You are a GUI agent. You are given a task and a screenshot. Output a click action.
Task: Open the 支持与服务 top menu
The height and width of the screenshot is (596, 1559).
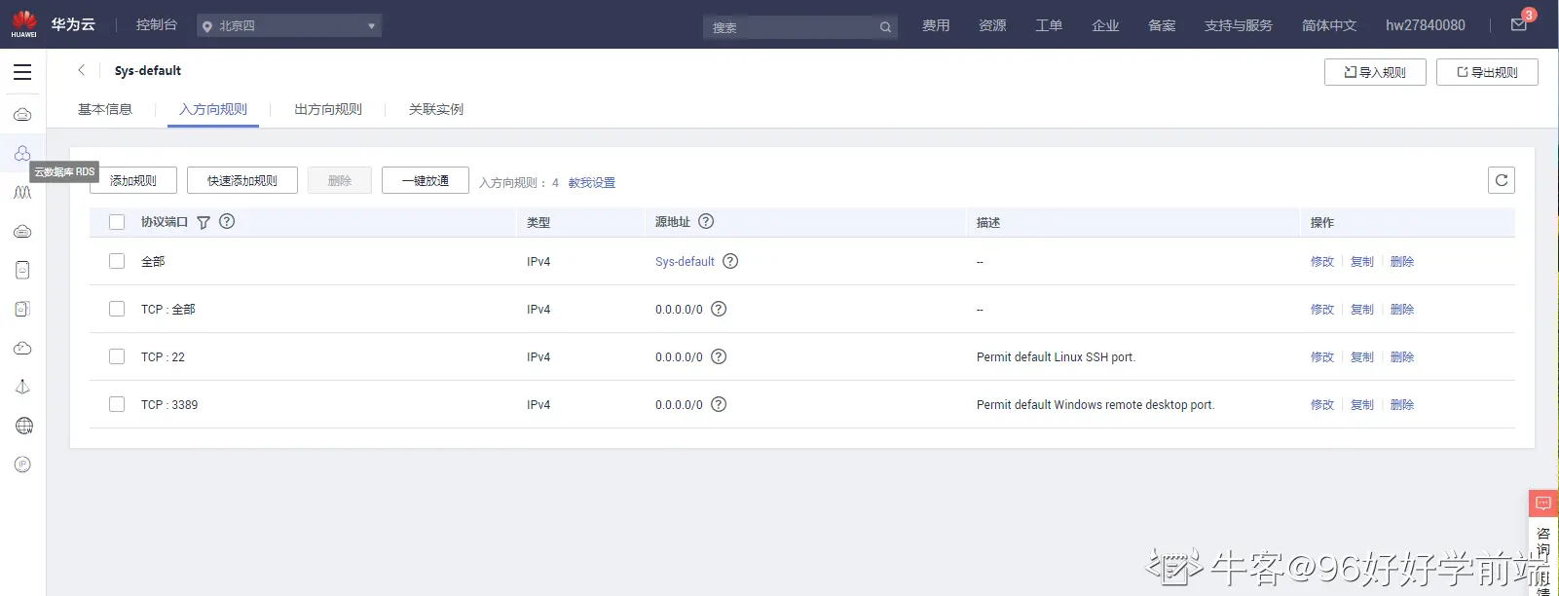click(1239, 25)
